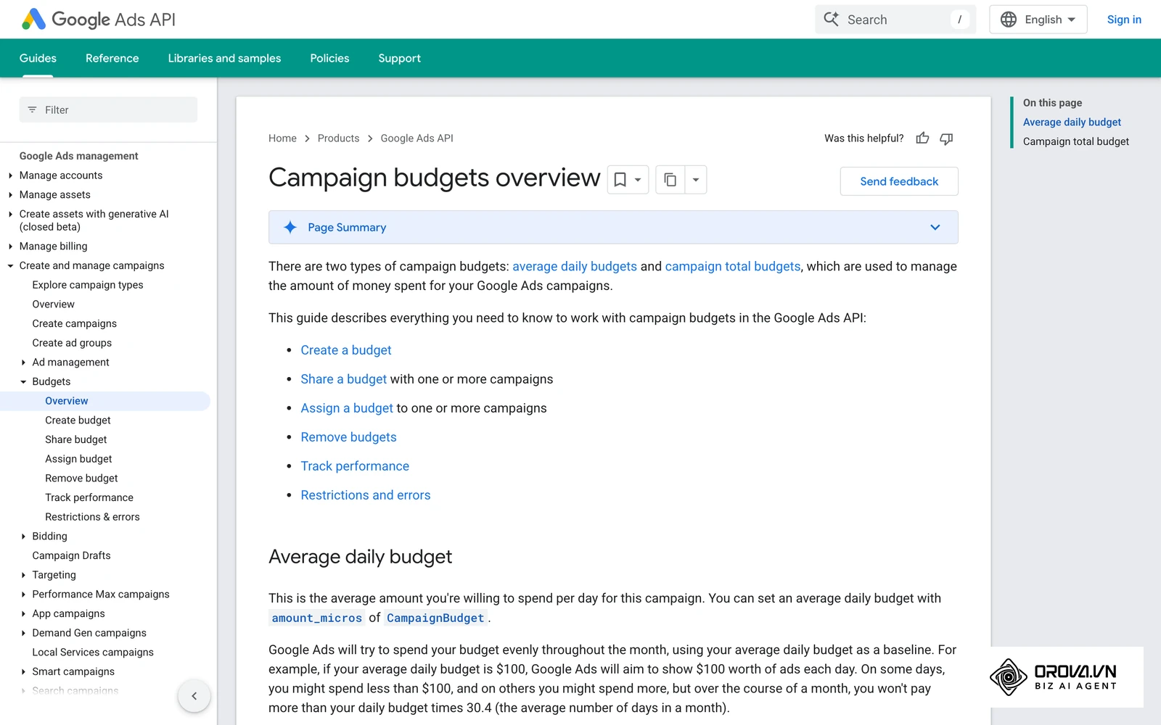Click the search sparkle magnifier icon
Screen dimensions: 1161x725
pyautogui.click(x=831, y=20)
